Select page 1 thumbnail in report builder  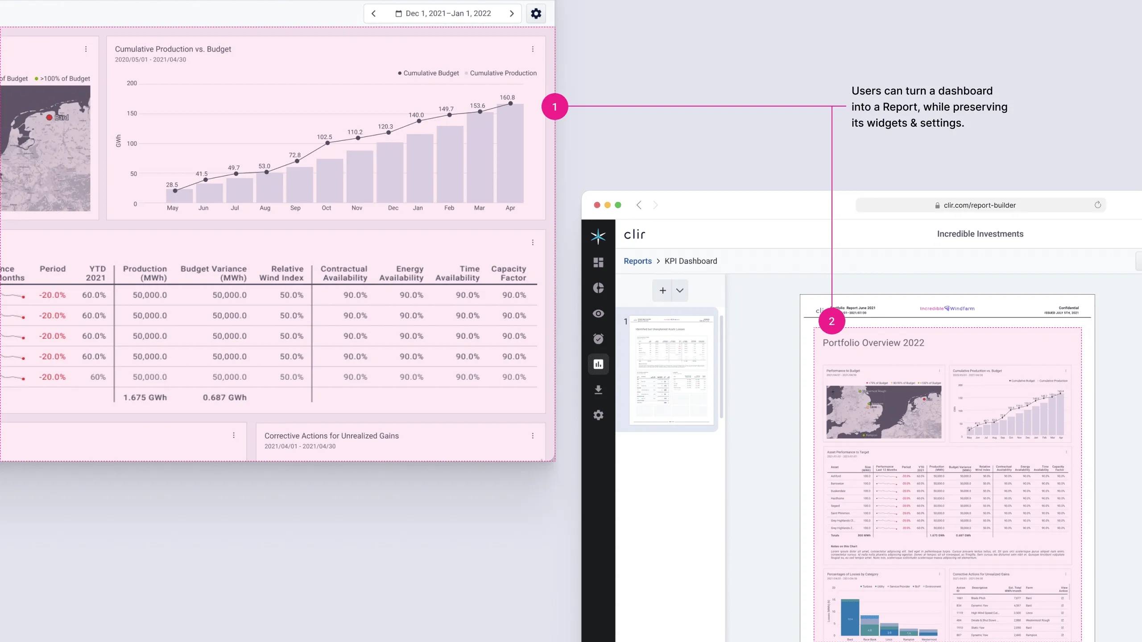coord(671,370)
